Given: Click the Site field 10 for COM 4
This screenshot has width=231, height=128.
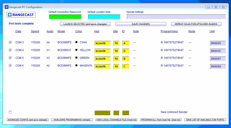Looking at the screenshot, I should click(x=116, y=51).
